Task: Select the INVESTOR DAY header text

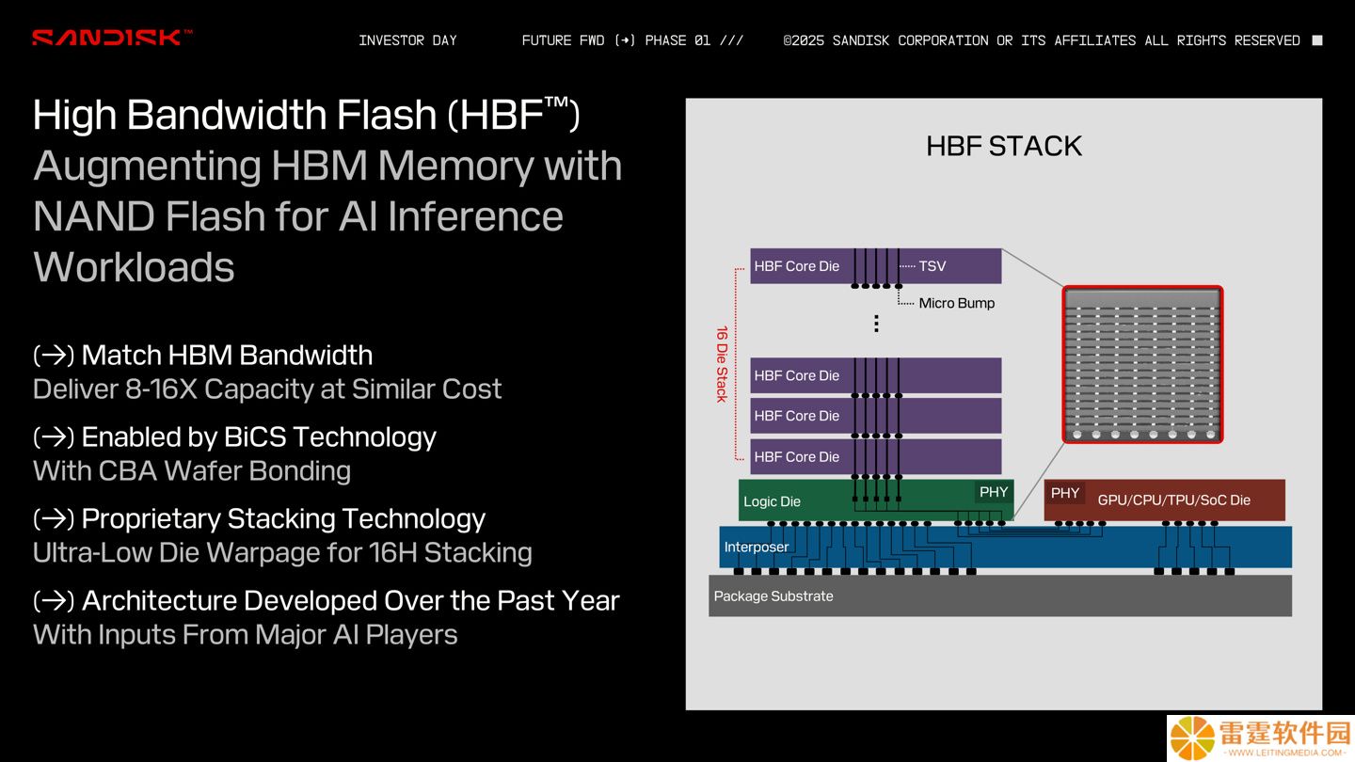Action: click(407, 40)
